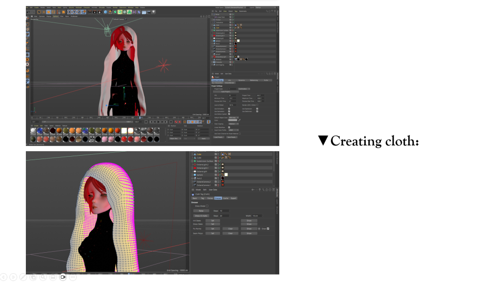This screenshot has width=500, height=282.
Task: Switch to the Referencing tab
Action: click(x=254, y=81)
